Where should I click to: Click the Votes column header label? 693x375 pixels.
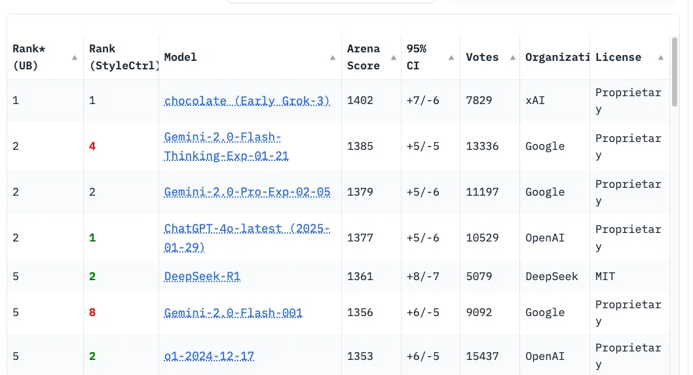(482, 58)
